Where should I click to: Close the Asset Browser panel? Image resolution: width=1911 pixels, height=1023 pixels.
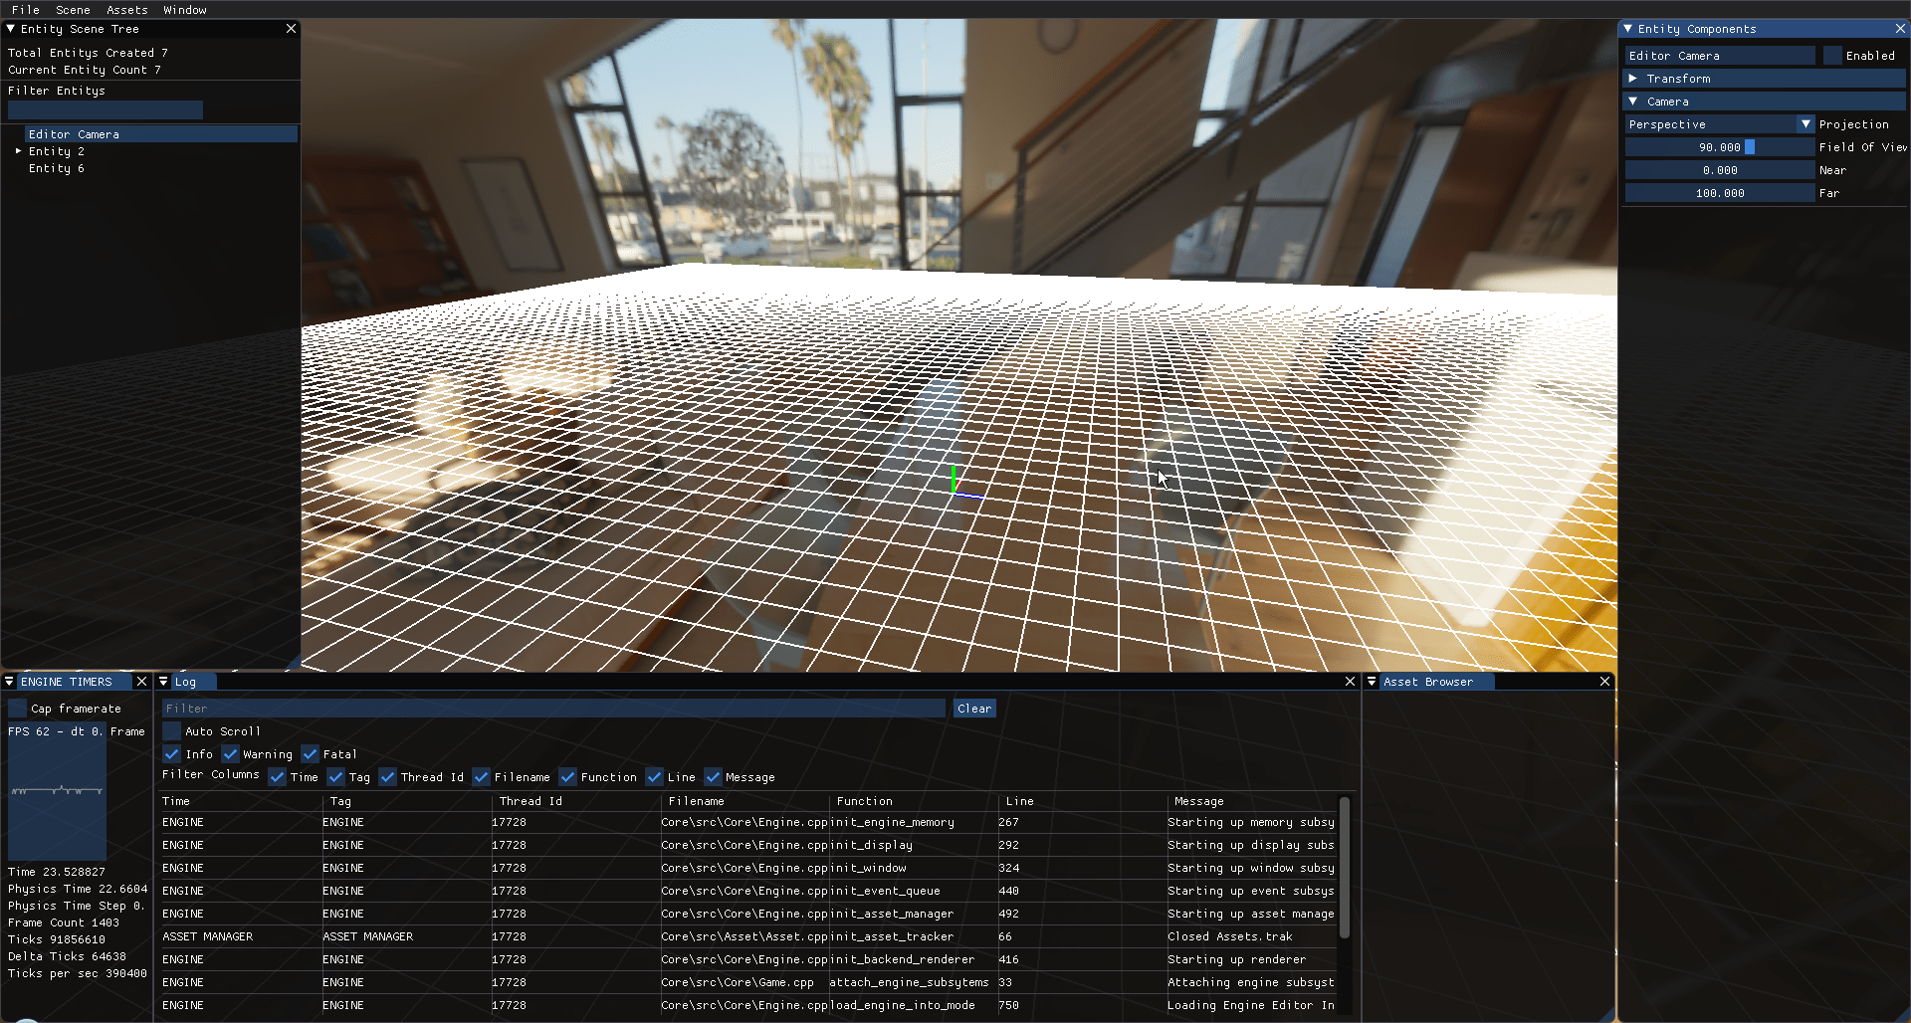pyautogui.click(x=1604, y=682)
